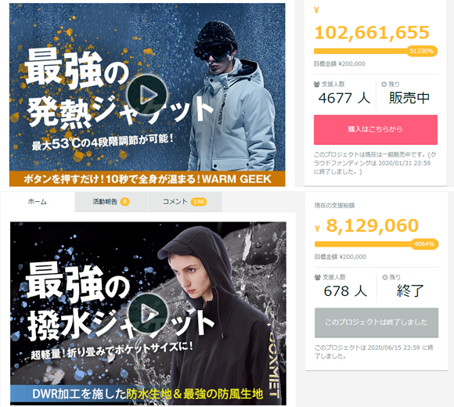
Task: Switch to the 活動報告 tab
Action: (111, 202)
